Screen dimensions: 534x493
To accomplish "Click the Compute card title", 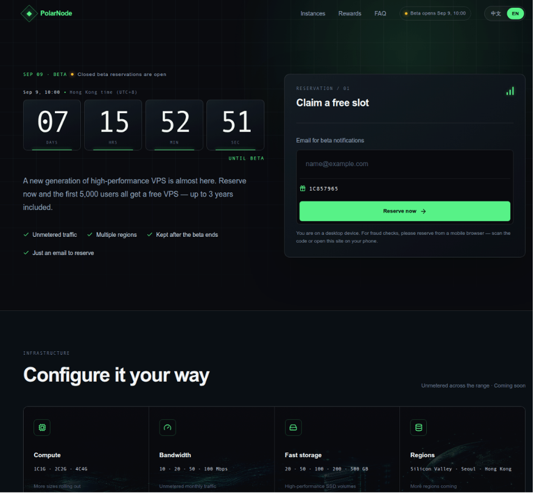I will point(47,455).
